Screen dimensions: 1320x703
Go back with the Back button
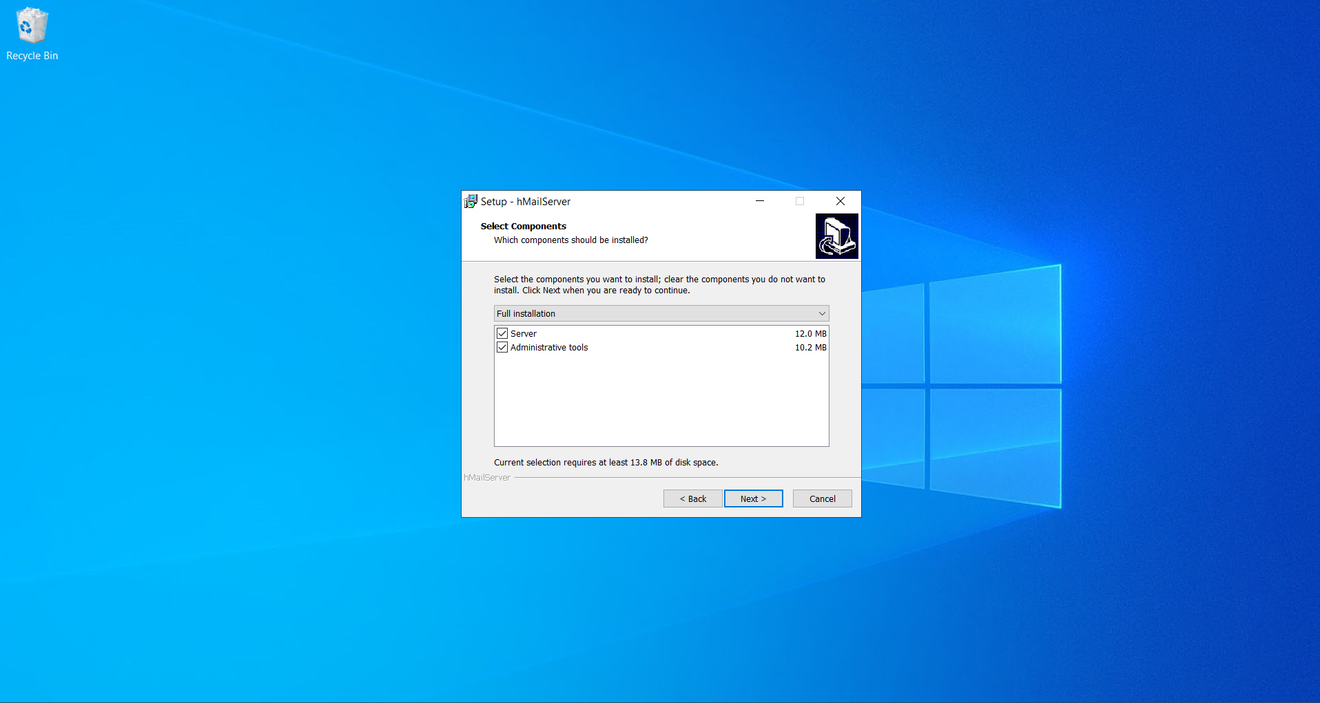pyautogui.click(x=692, y=499)
